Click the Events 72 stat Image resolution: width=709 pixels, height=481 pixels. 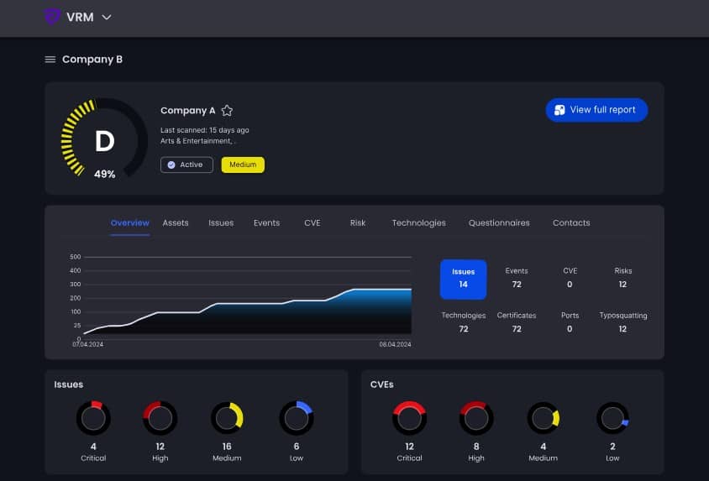pyautogui.click(x=517, y=278)
